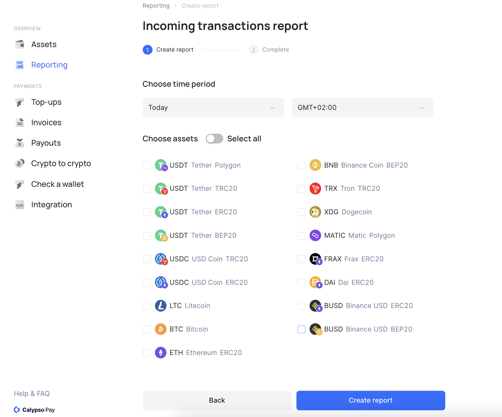Click the Payouts money bag icon
502x417 pixels.
pyautogui.click(x=20, y=143)
